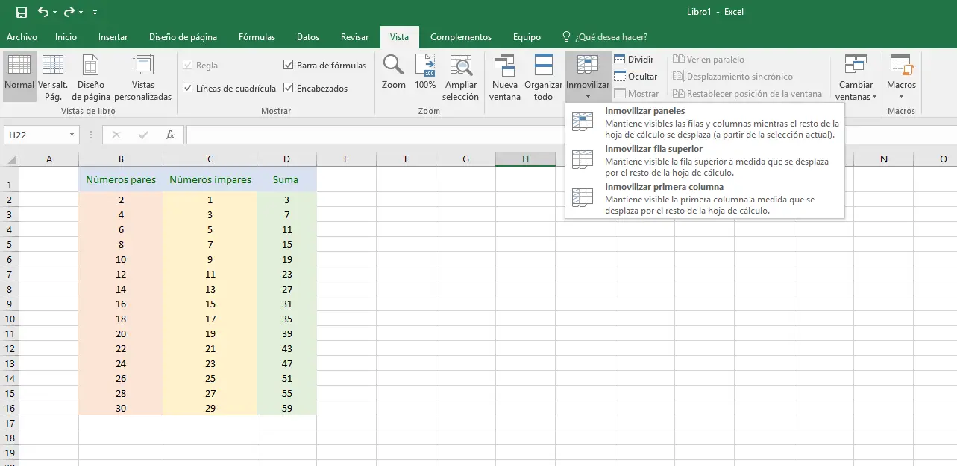Toggle Barra de fórmulas checkbox
957x466 pixels.
pos(289,66)
